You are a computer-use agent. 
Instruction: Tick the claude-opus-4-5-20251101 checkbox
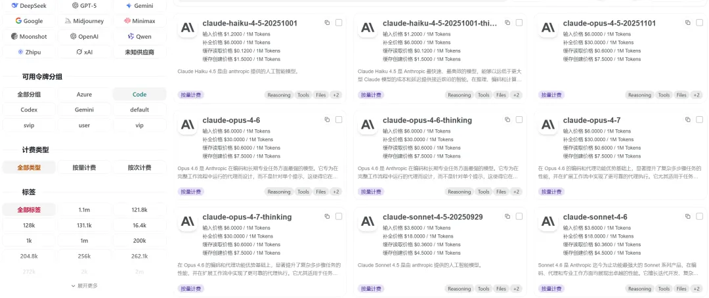[x=700, y=22]
